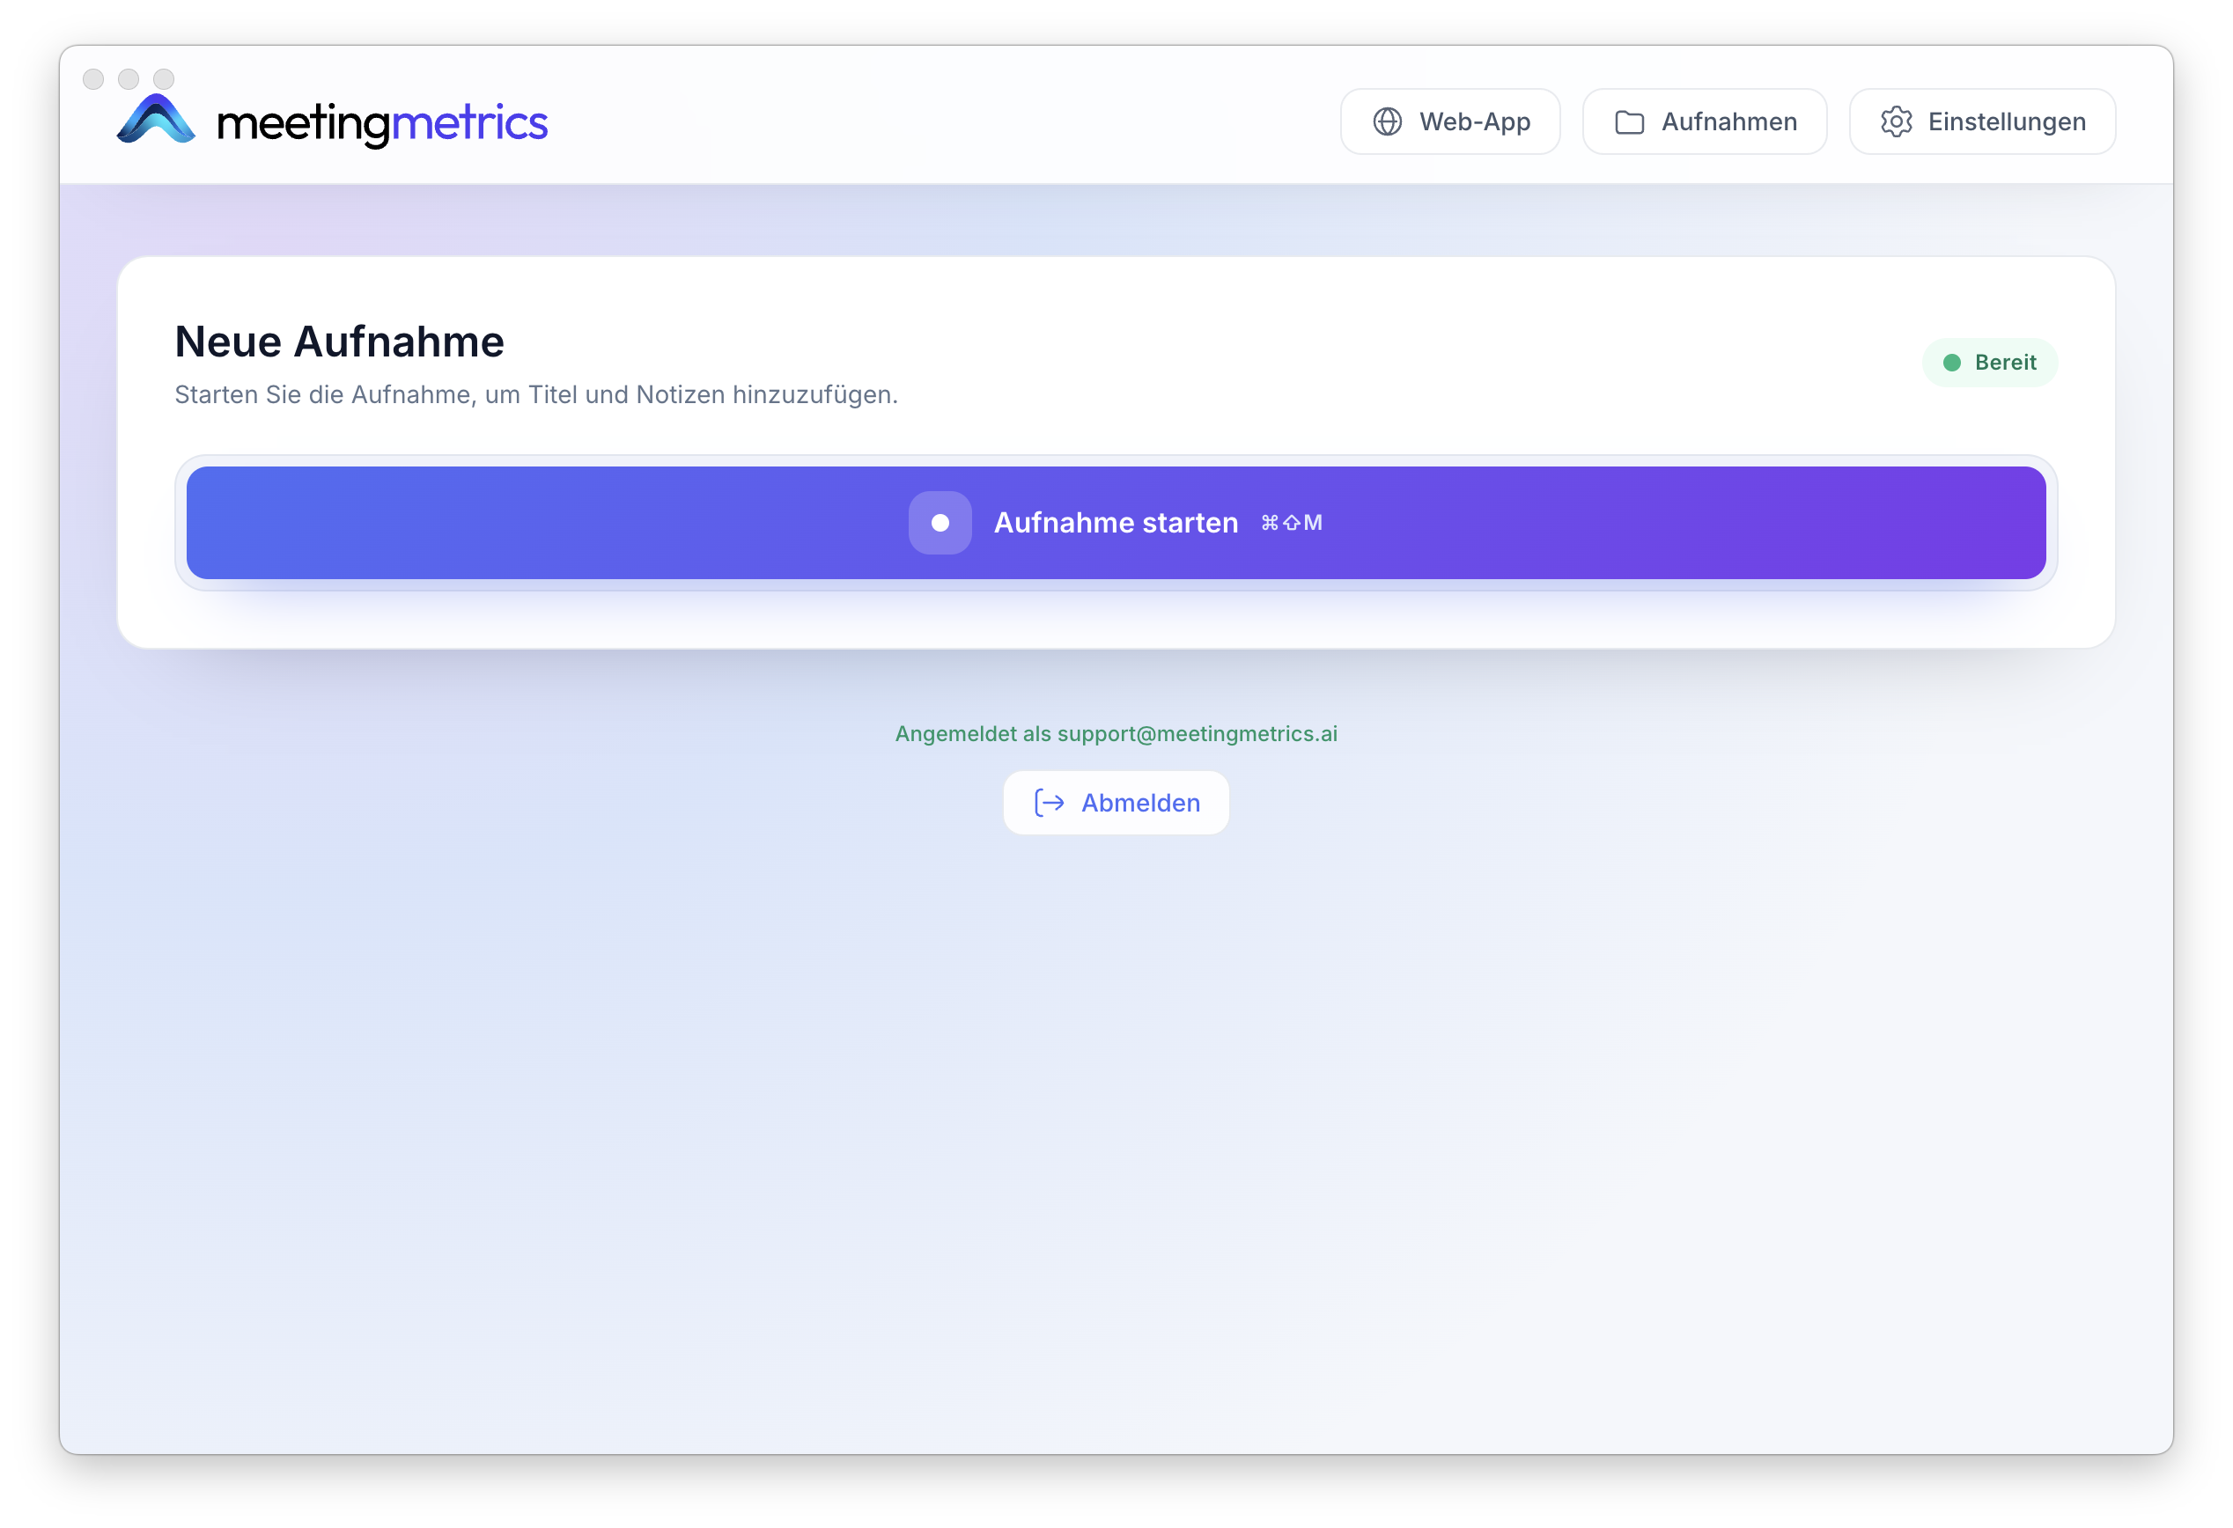Click the logout arrow icon
This screenshot has height=1528, width=2233.
[x=1049, y=803]
